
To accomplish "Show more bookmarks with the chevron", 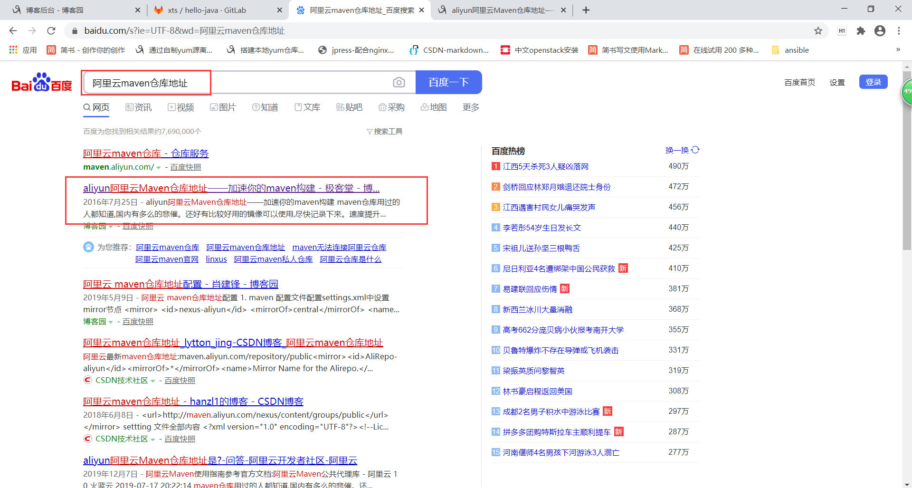I will 898,49.
